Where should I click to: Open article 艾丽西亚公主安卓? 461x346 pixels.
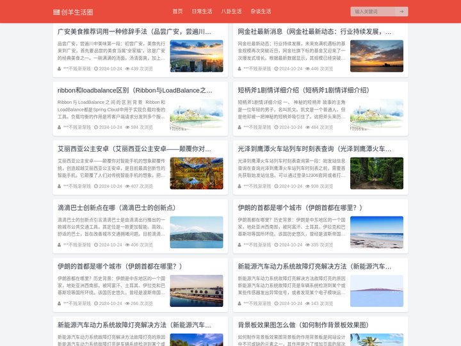[x=134, y=149]
